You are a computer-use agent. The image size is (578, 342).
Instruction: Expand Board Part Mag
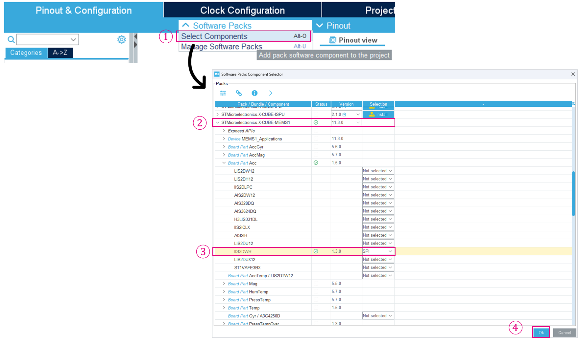224,284
